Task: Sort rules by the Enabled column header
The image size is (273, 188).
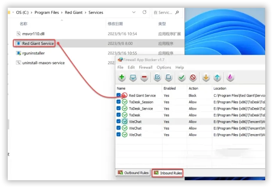Action: click(170, 88)
